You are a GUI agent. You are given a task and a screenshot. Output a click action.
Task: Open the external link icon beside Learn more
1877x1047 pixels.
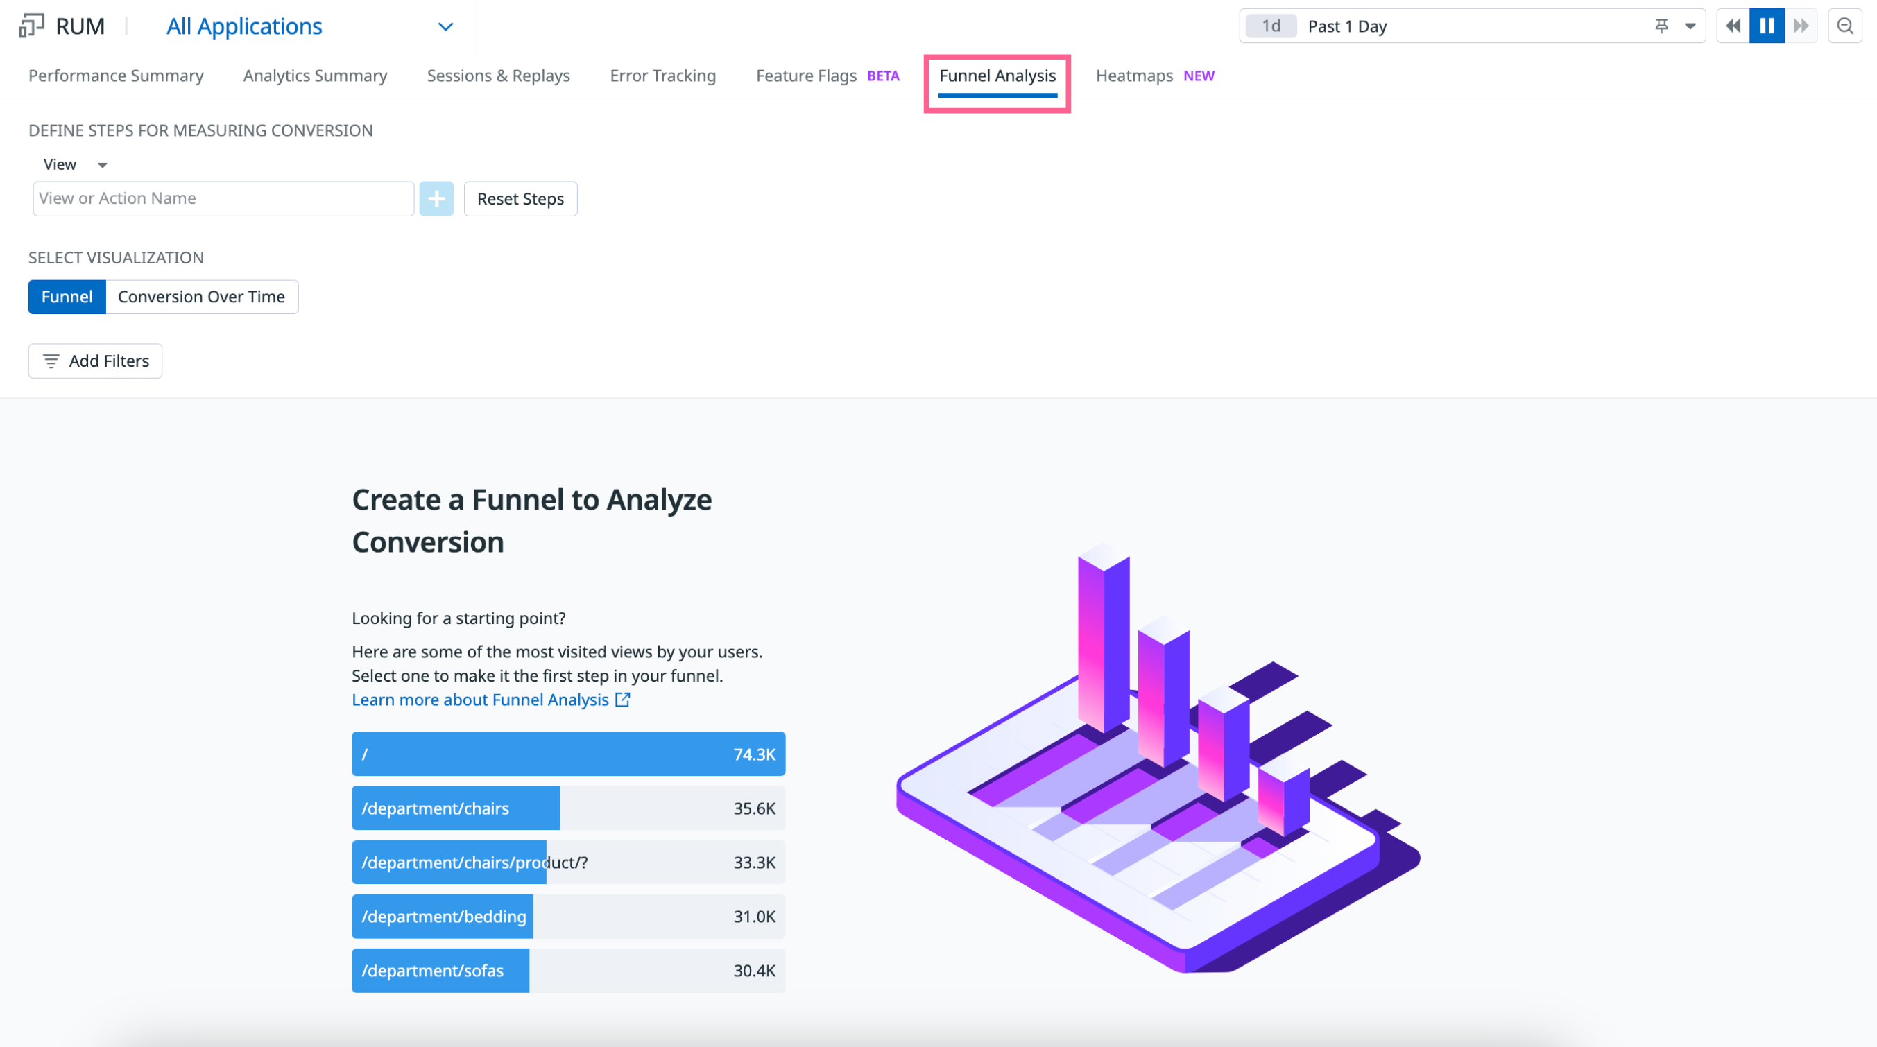click(x=623, y=700)
